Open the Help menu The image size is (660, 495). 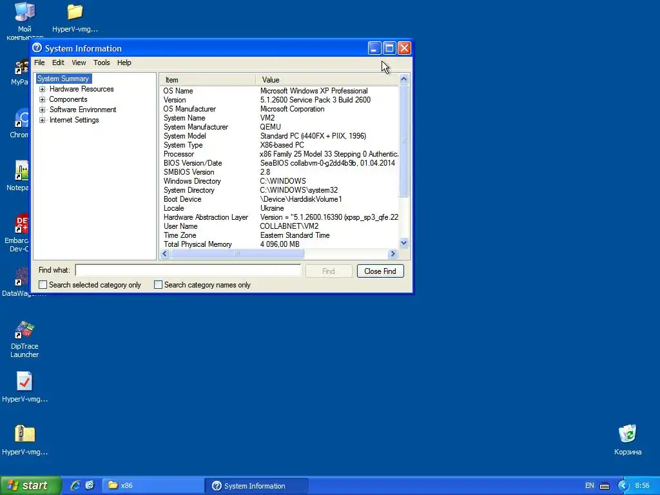click(x=124, y=63)
